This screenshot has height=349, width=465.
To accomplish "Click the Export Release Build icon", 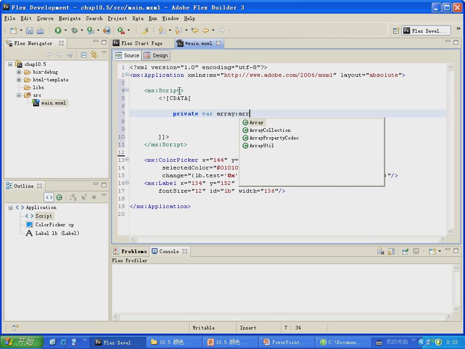I will pos(106,30).
